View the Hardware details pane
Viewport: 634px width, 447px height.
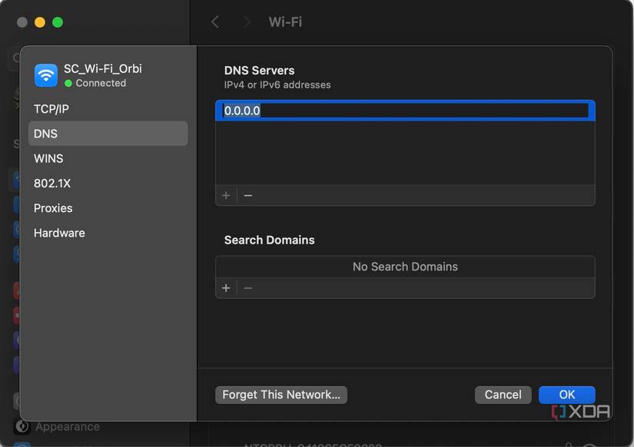(59, 232)
